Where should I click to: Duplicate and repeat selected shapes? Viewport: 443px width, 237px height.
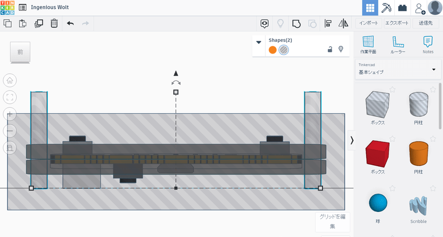(x=38, y=24)
